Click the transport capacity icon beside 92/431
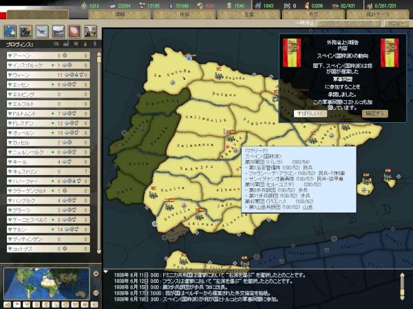413x309 pixels. [x=335, y=5]
